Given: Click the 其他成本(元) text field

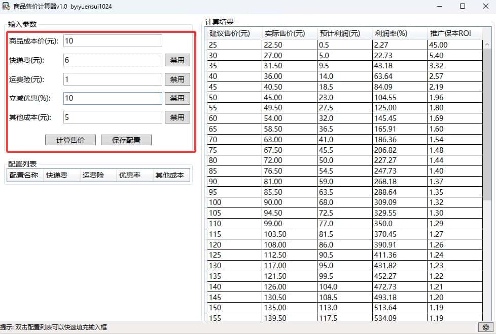Looking at the screenshot, I should (x=112, y=117).
